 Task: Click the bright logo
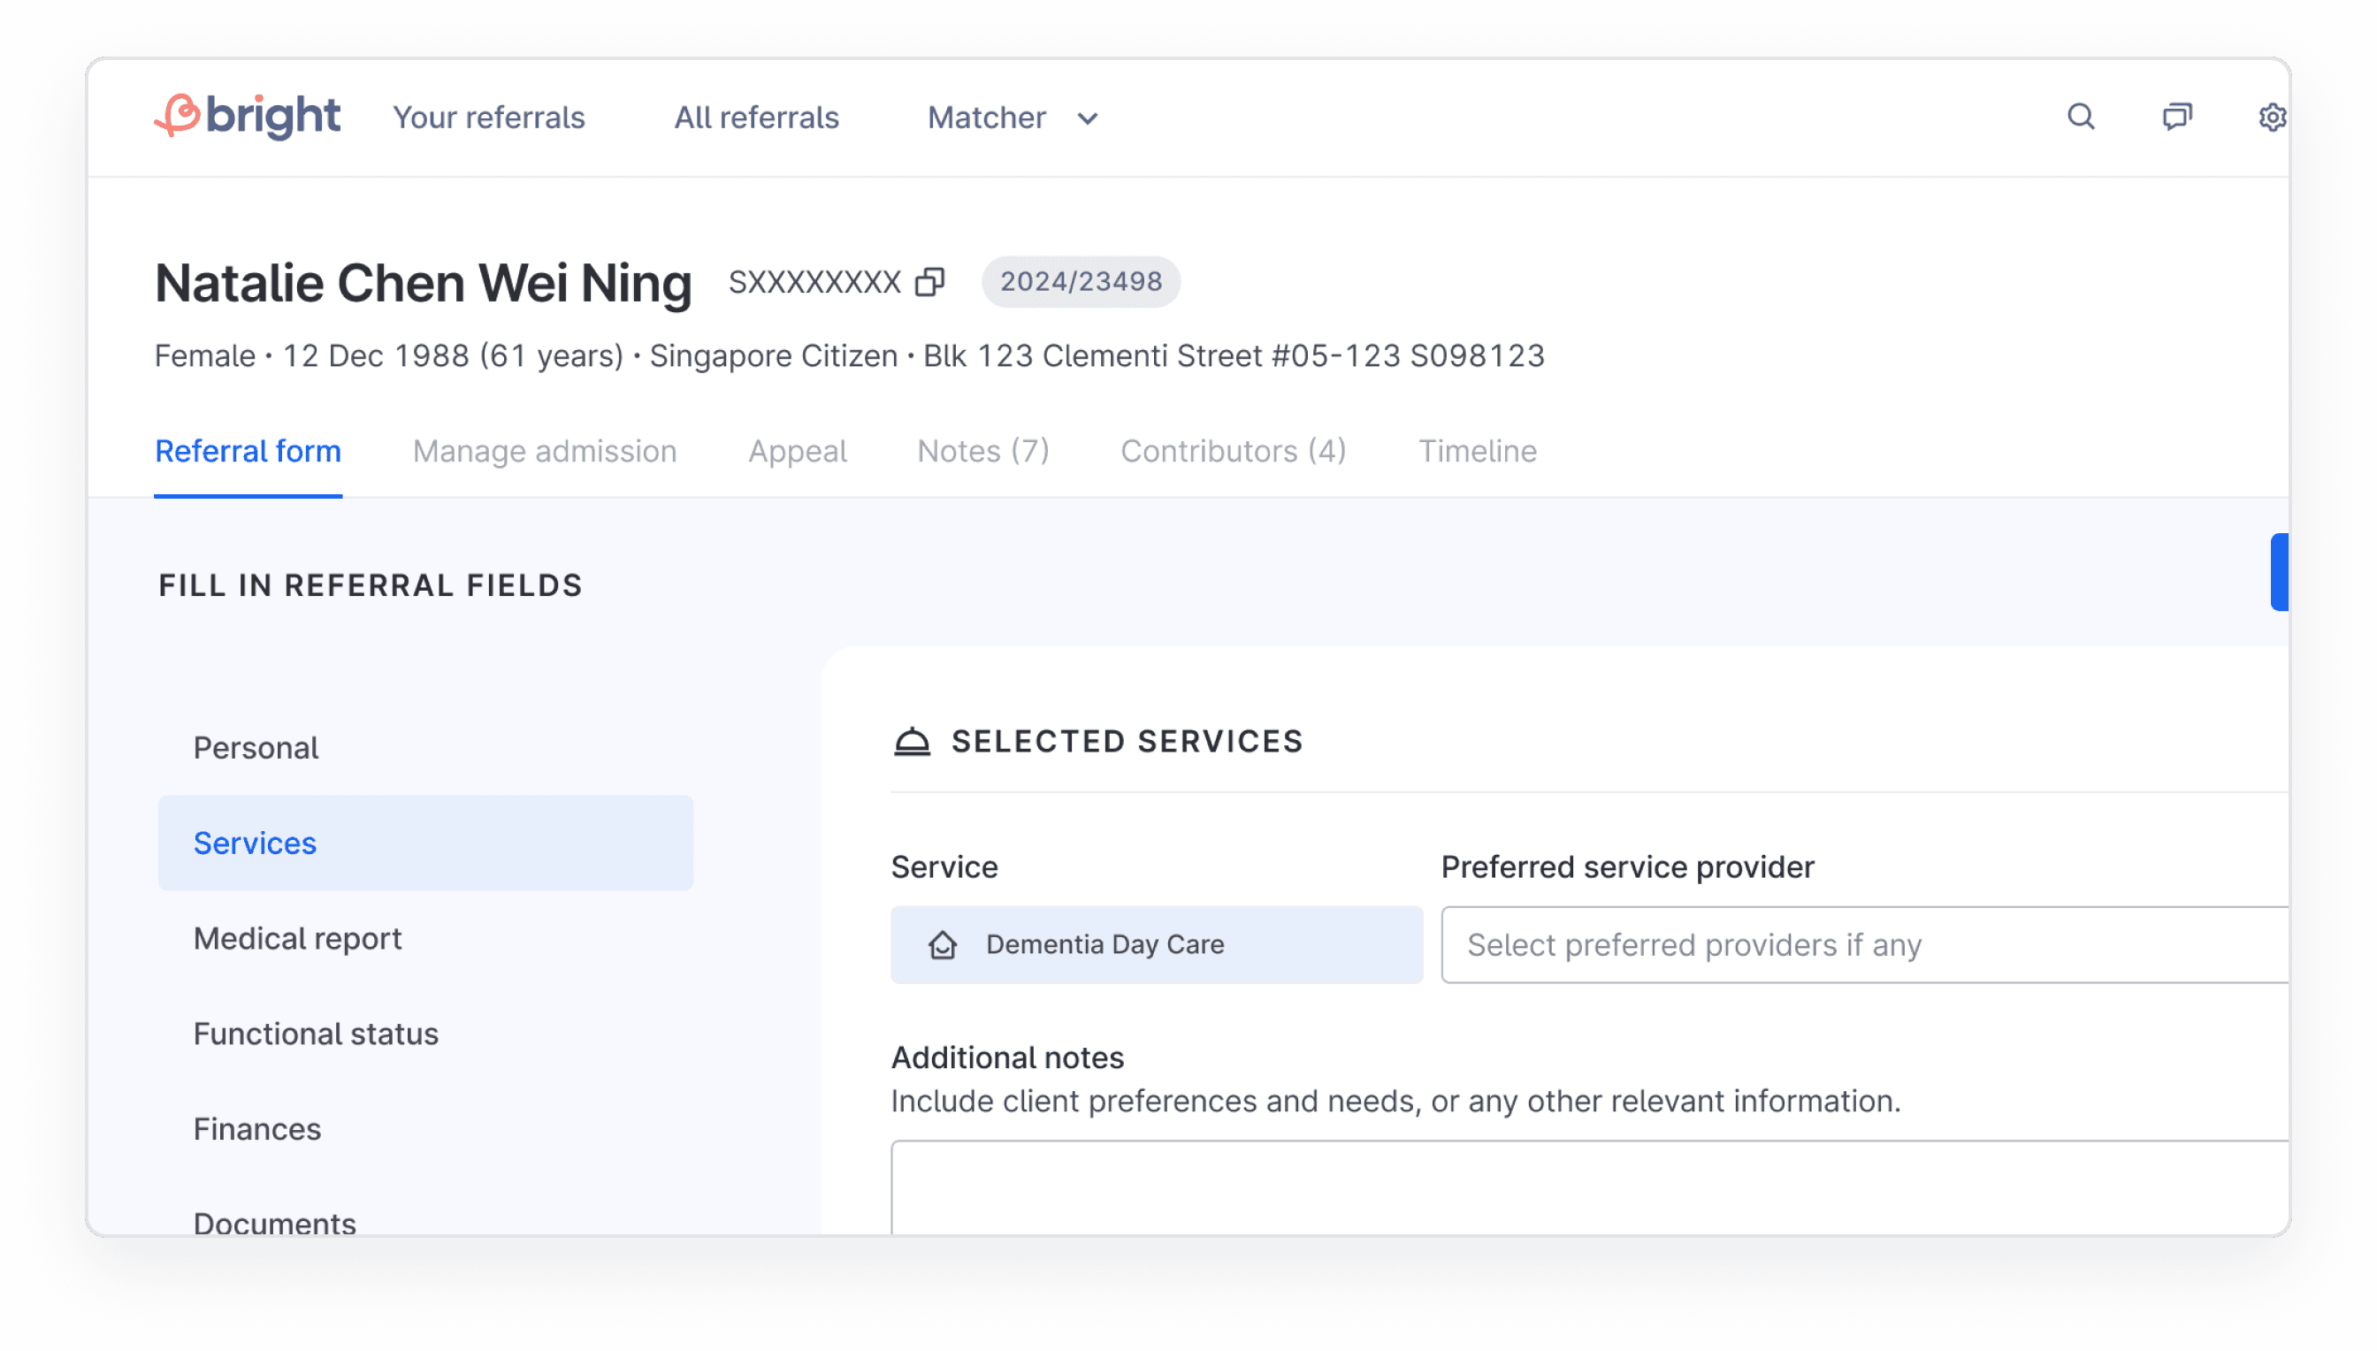(x=248, y=117)
